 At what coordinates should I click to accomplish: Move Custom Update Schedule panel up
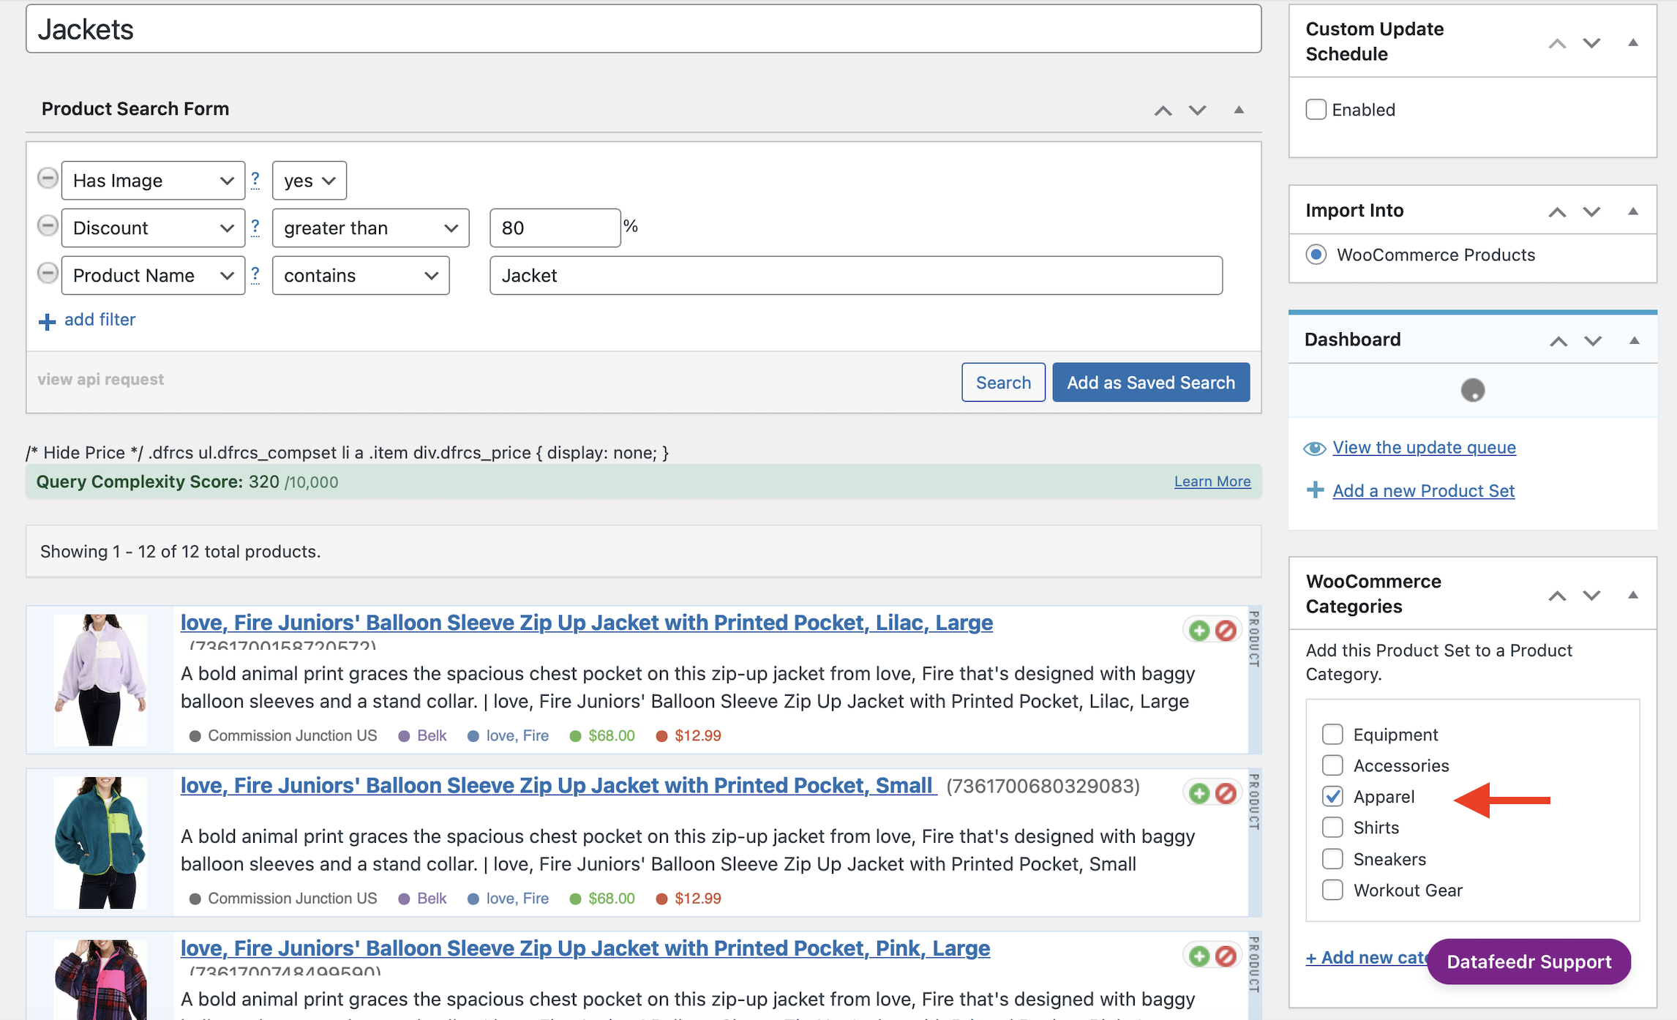pos(1557,43)
